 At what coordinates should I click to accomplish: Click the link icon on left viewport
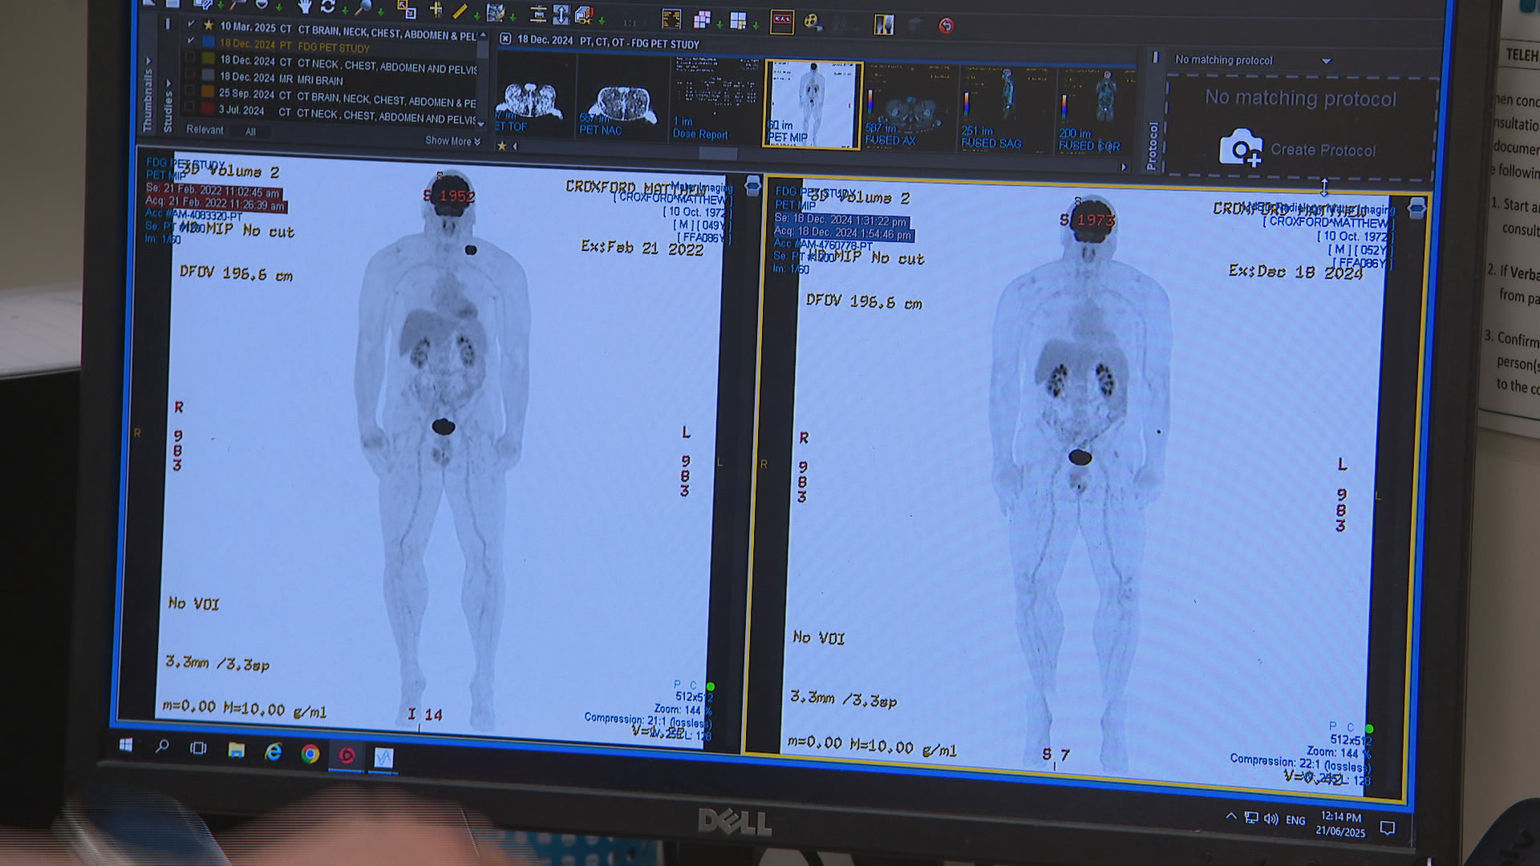(x=752, y=186)
